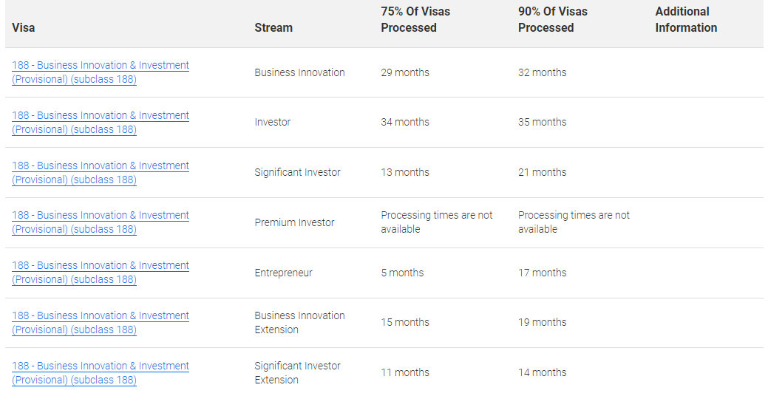Open subclass 188 link for Business Innovation Extension
768x396 pixels.
[101, 323]
